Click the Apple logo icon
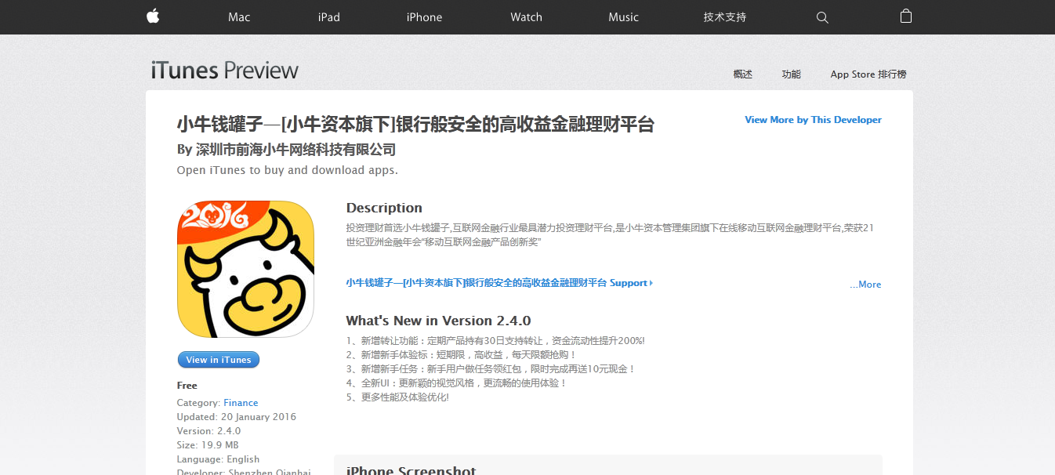The height and width of the screenshot is (475, 1055). [153, 16]
